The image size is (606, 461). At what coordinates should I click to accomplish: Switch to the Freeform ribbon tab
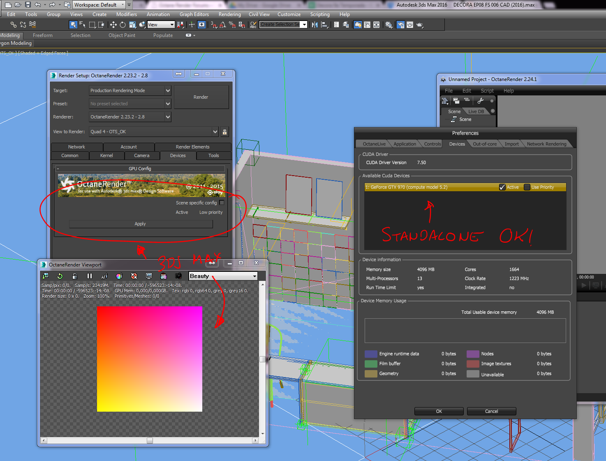[x=43, y=35]
